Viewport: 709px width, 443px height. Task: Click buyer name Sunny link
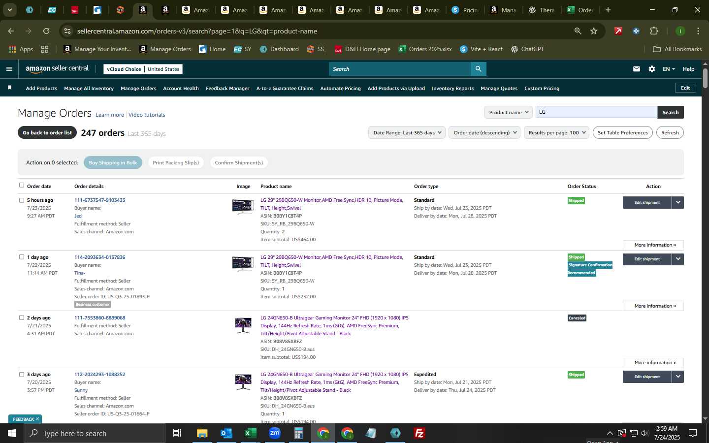click(81, 390)
